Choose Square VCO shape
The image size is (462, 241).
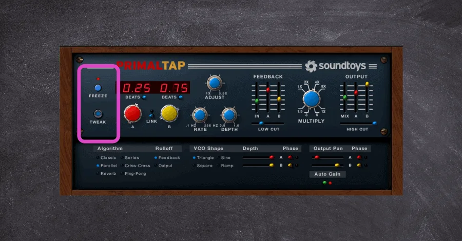[x=202, y=166]
